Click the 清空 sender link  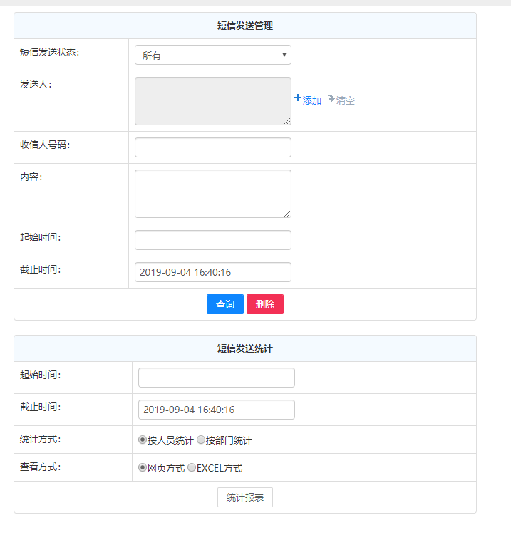tap(346, 101)
